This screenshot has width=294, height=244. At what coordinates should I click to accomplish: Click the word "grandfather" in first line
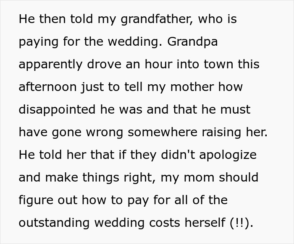pyautogui.click(x=157, y=19)
